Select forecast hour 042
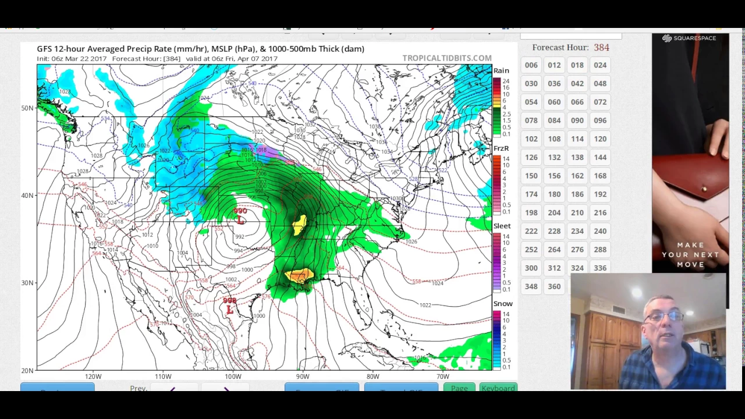Image resolution: width=745 pixels, height=419 pixels. 577,84
